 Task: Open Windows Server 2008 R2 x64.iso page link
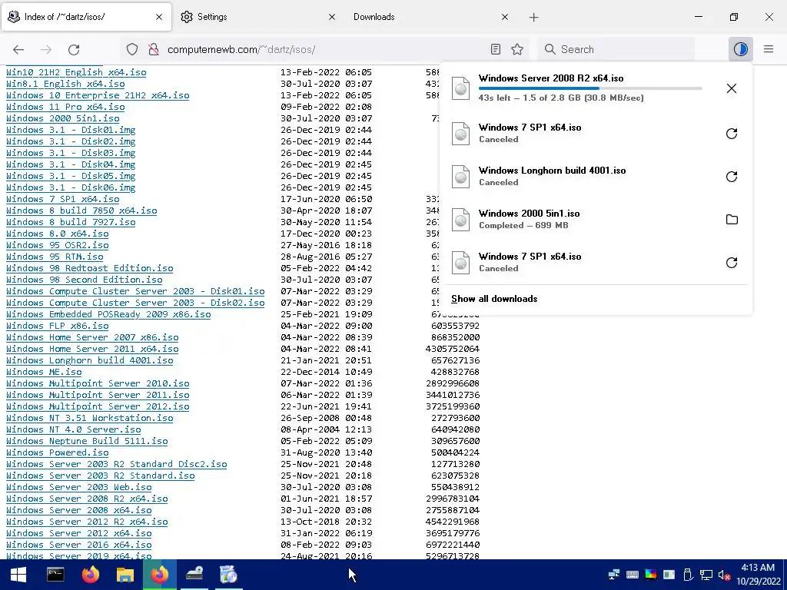point(87,499)
